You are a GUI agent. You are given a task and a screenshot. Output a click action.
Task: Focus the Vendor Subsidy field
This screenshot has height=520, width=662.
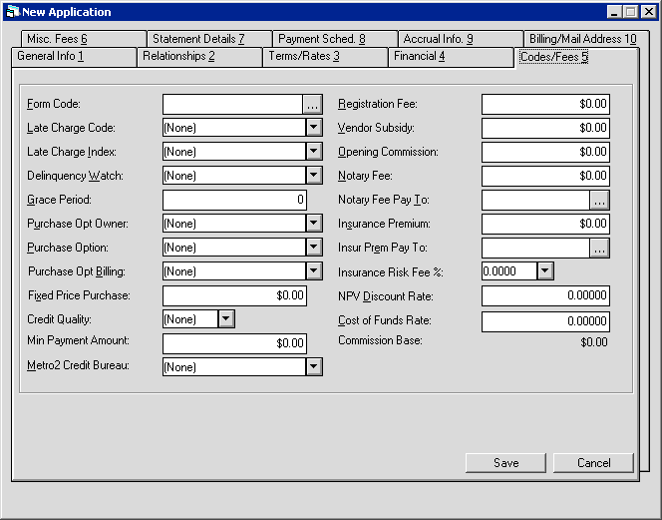545,128
